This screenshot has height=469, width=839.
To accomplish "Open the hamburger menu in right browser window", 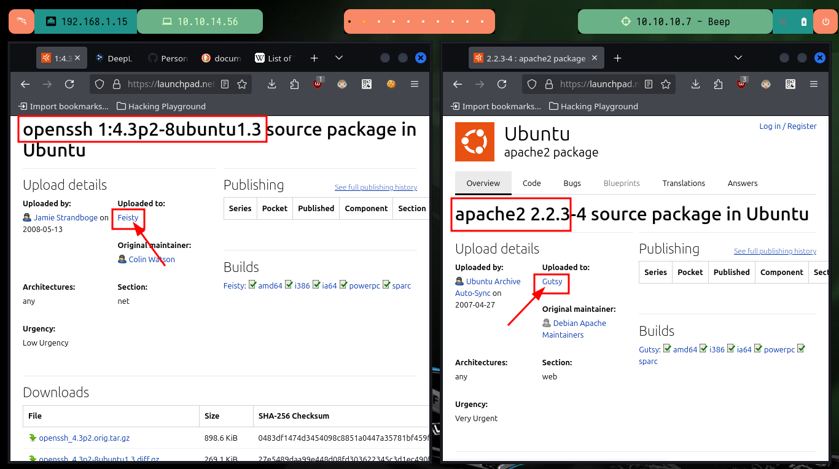I will click(x=814, y=84).
